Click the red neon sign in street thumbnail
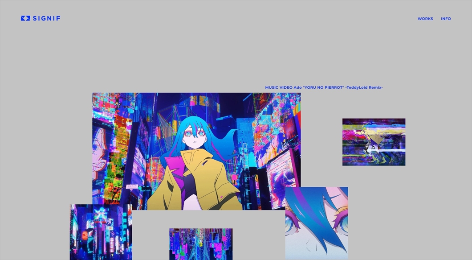 (85, 235)
